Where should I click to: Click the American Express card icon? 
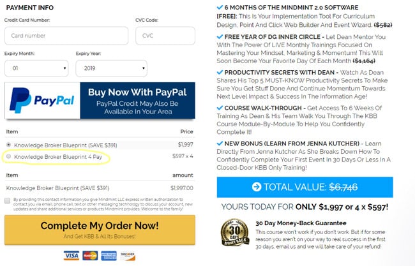(x=109, y=256)
